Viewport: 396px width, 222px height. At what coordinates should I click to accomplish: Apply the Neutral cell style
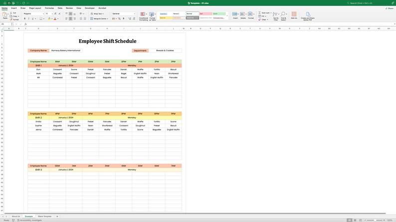(x=166, y=18)
